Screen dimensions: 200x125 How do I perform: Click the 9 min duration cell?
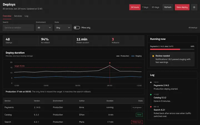pos(111,115)
